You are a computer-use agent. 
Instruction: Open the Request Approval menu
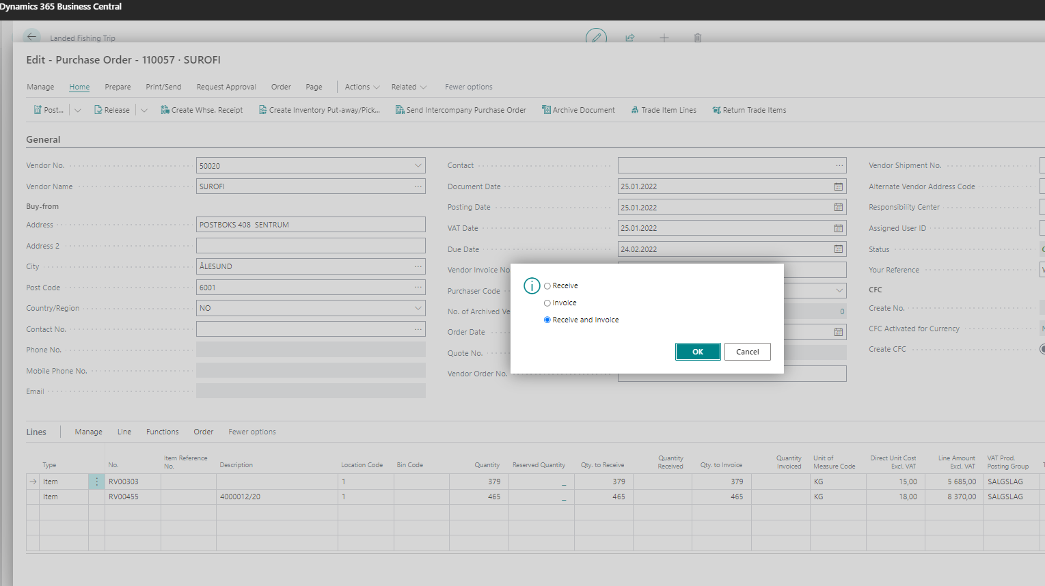coord(226,87)
